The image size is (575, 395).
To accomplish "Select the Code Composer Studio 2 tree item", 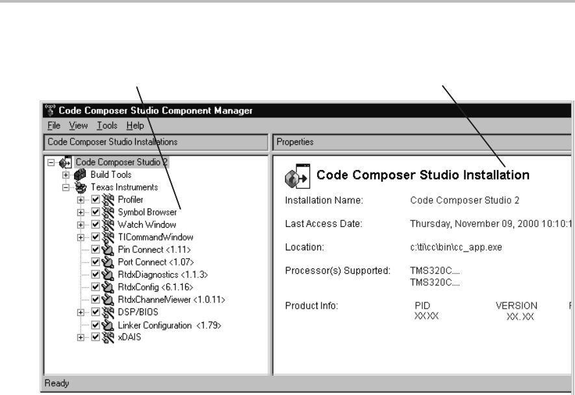I will [121, 162].
